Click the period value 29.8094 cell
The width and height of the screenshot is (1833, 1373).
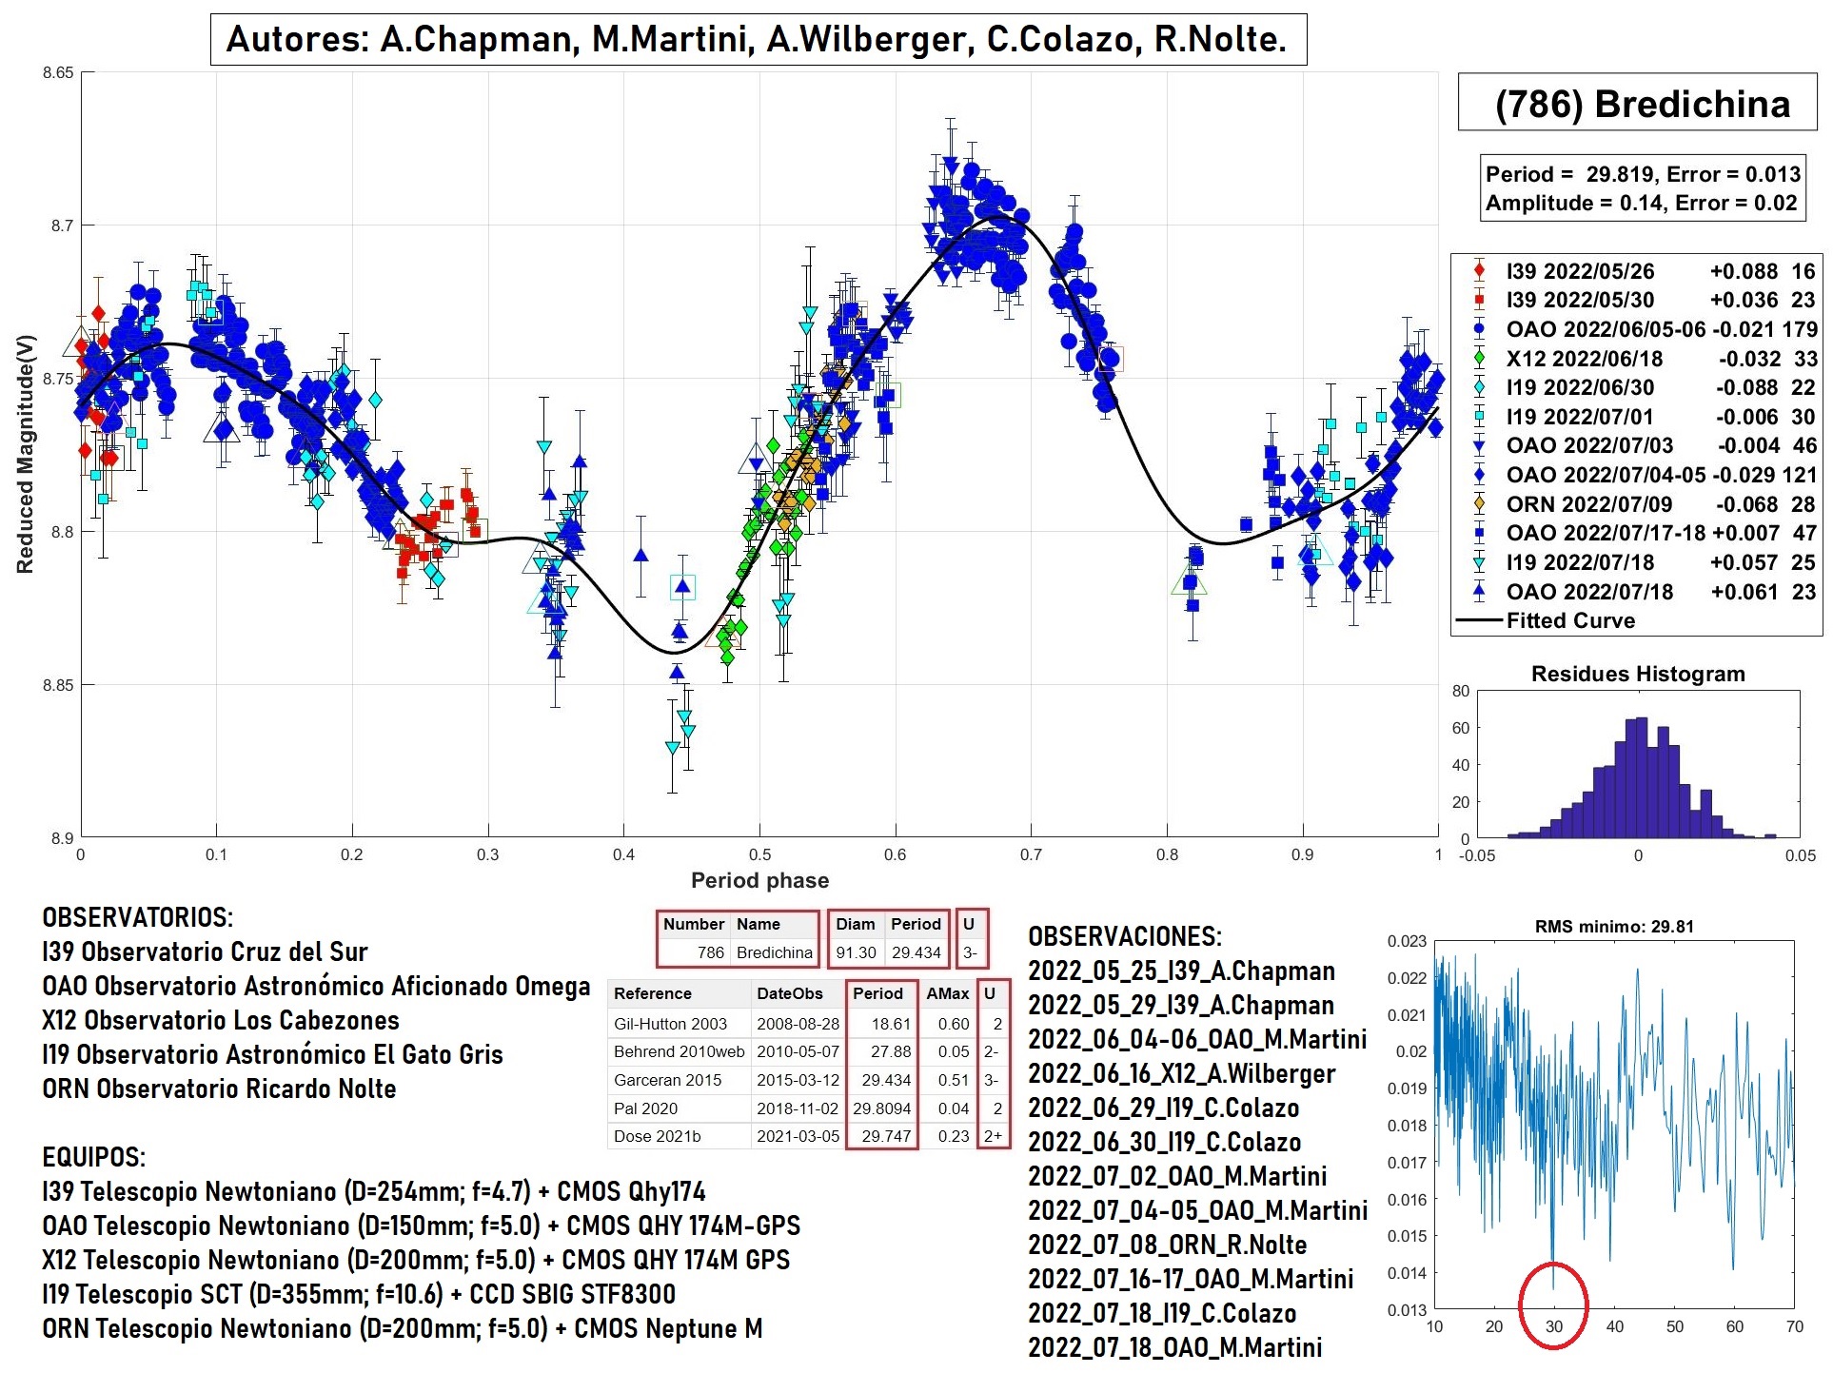click(882, 1108)
